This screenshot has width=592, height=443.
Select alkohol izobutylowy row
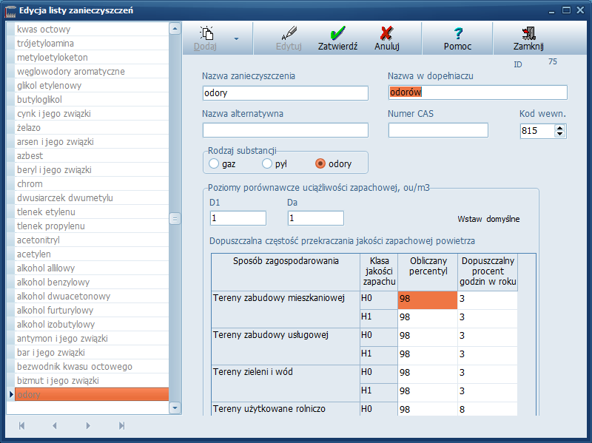(x=92, y=325)
